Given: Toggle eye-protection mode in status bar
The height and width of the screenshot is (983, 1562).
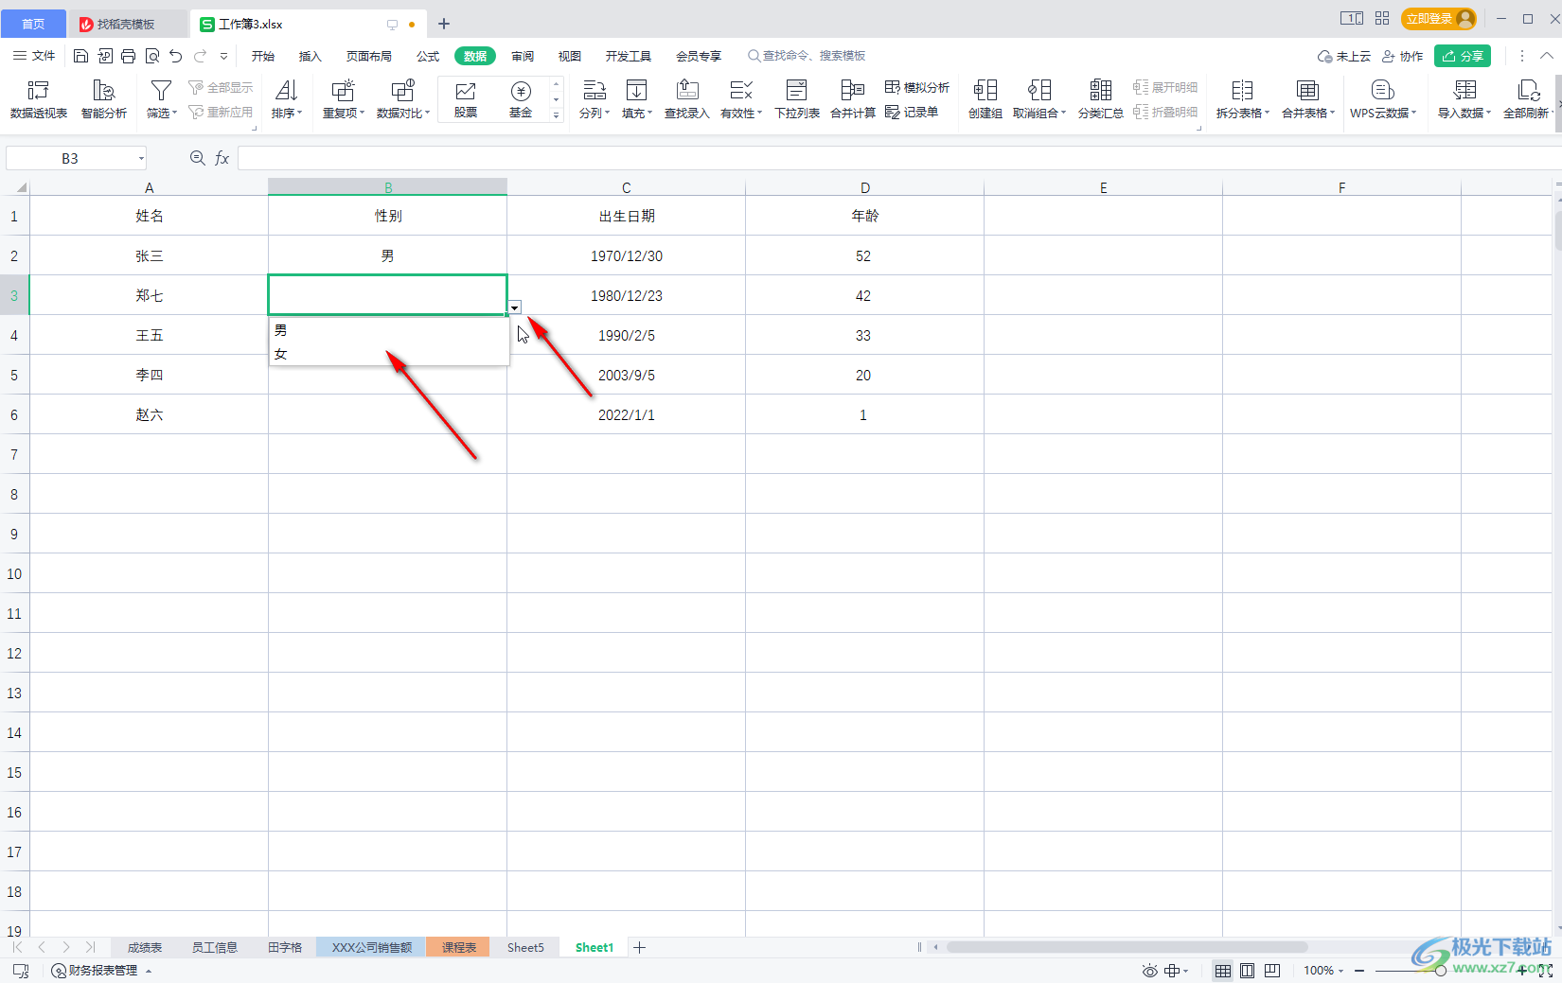Looking at the screenshot, I should click(x=1150, y=971).
